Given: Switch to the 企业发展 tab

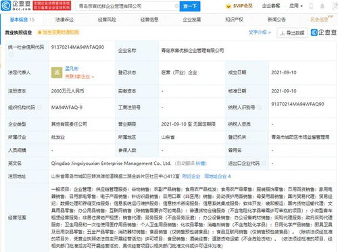Looking at the screenshot, I should click(x=192, y=20).
